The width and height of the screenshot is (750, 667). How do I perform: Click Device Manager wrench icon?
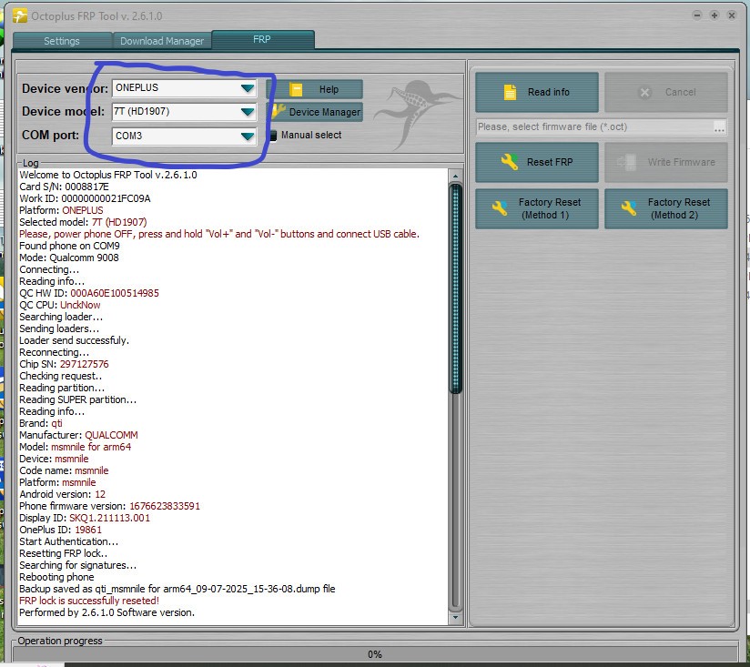279,111
